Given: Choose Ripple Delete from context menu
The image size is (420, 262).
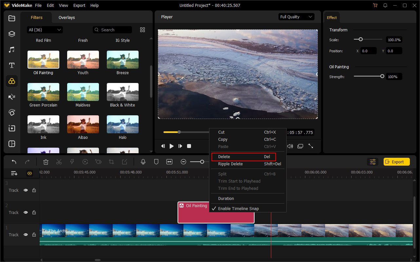Looking at the screenshot, I should pyautogui.click(x=230, y=164).
